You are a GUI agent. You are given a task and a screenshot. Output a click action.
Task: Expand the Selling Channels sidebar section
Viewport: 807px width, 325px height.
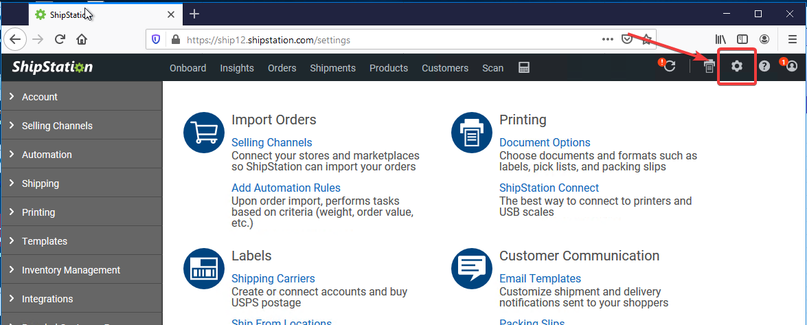[81, 126]
